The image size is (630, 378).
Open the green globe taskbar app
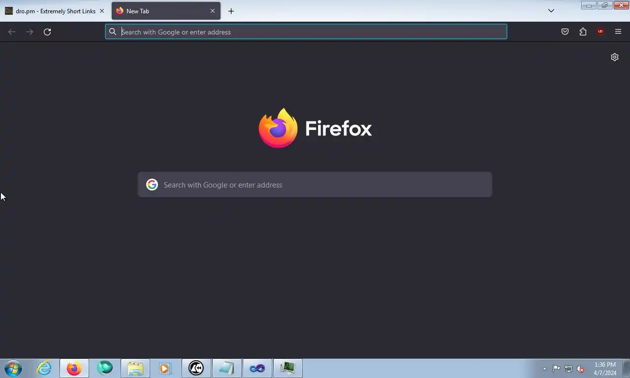105,368
